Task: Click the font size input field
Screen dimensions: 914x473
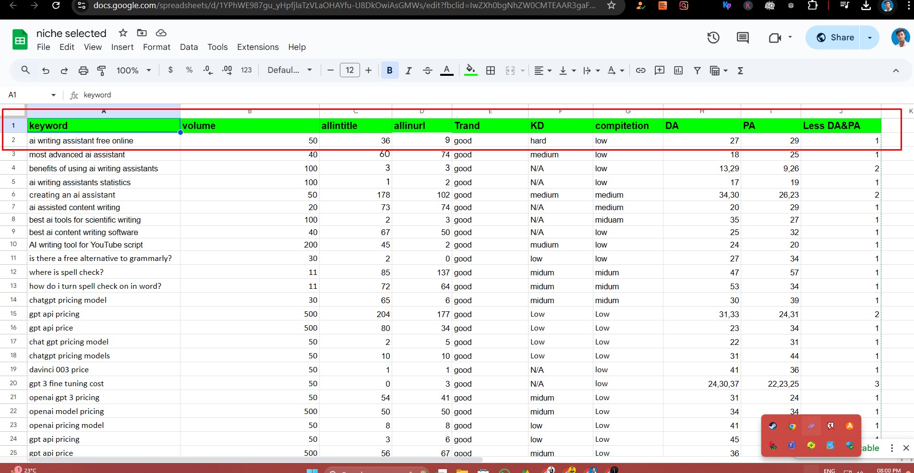Action: [x=349, y=71]
